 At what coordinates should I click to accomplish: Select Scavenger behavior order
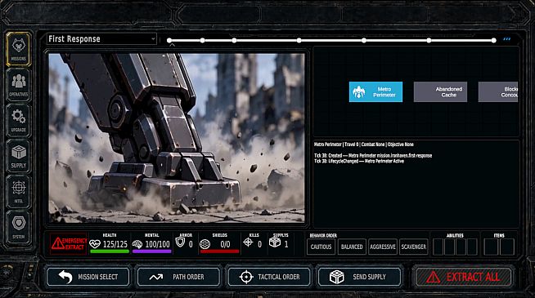(x=414, y=247)
